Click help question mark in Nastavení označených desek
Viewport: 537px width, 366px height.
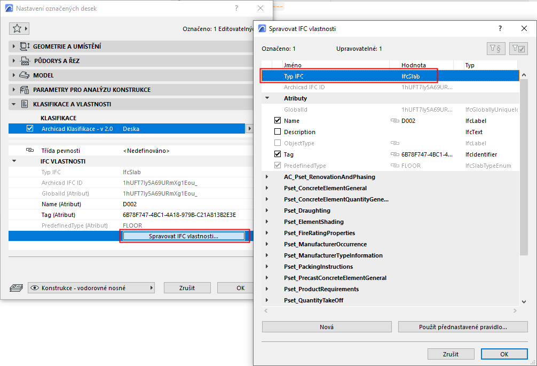pos(236,8)
